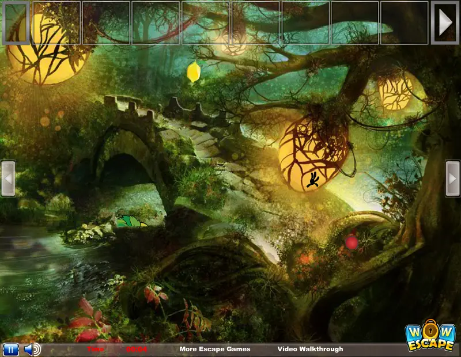The width and height of the screenshot is (461, 357).
Task: Pick up the yellow lemon in the tree
Action: pyautogui.click(x=194, y=71)
